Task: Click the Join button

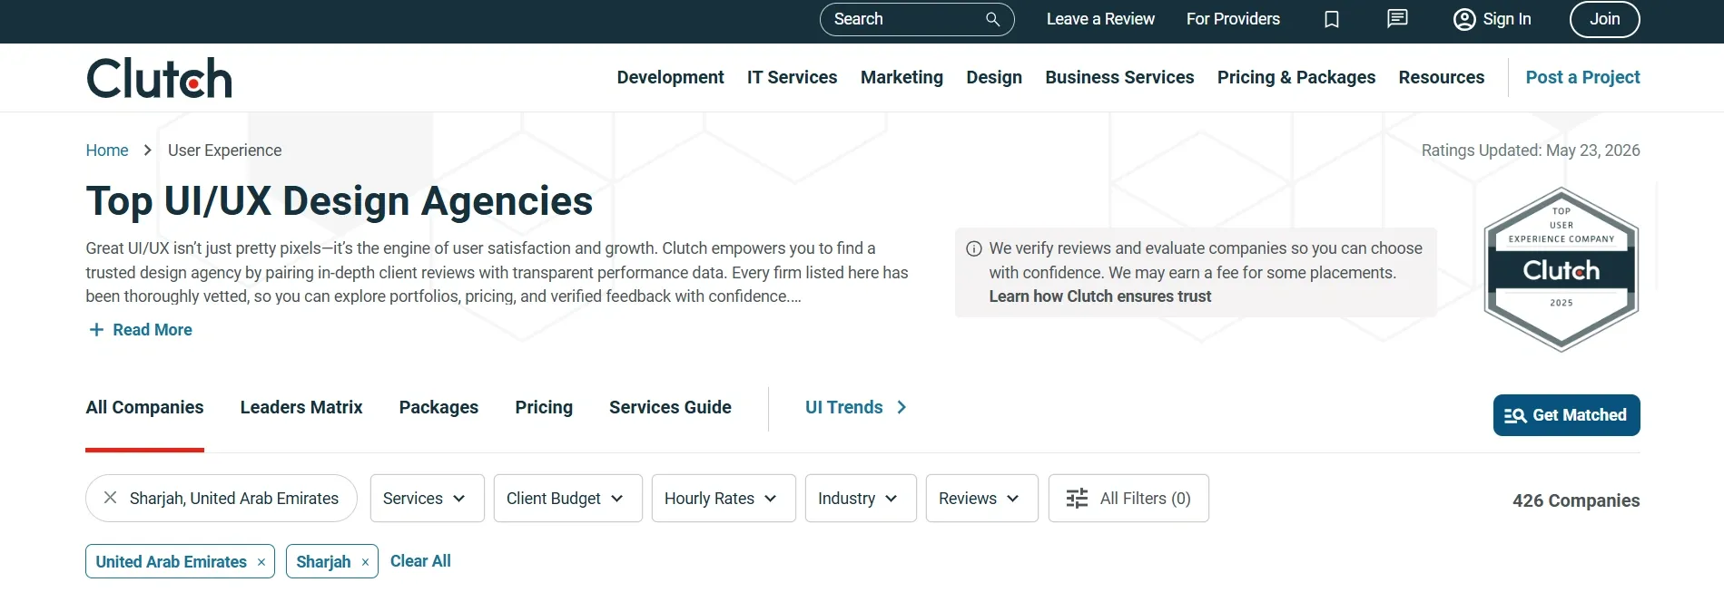Action: click(x=1604, y=19)
